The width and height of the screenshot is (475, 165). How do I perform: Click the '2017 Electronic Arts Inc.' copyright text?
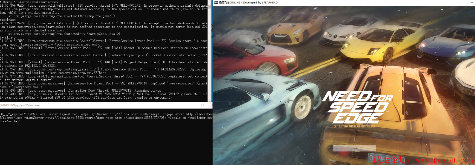354,126
